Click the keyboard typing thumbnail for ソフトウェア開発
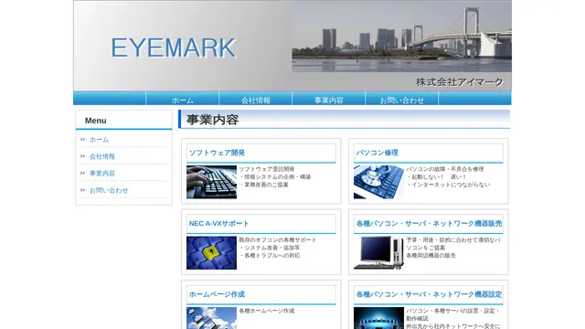This screenshot has width=585, height=329. point(211,182)
